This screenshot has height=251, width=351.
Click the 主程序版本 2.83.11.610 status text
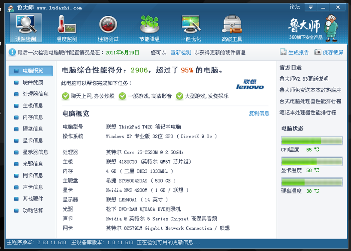[36, 243]
